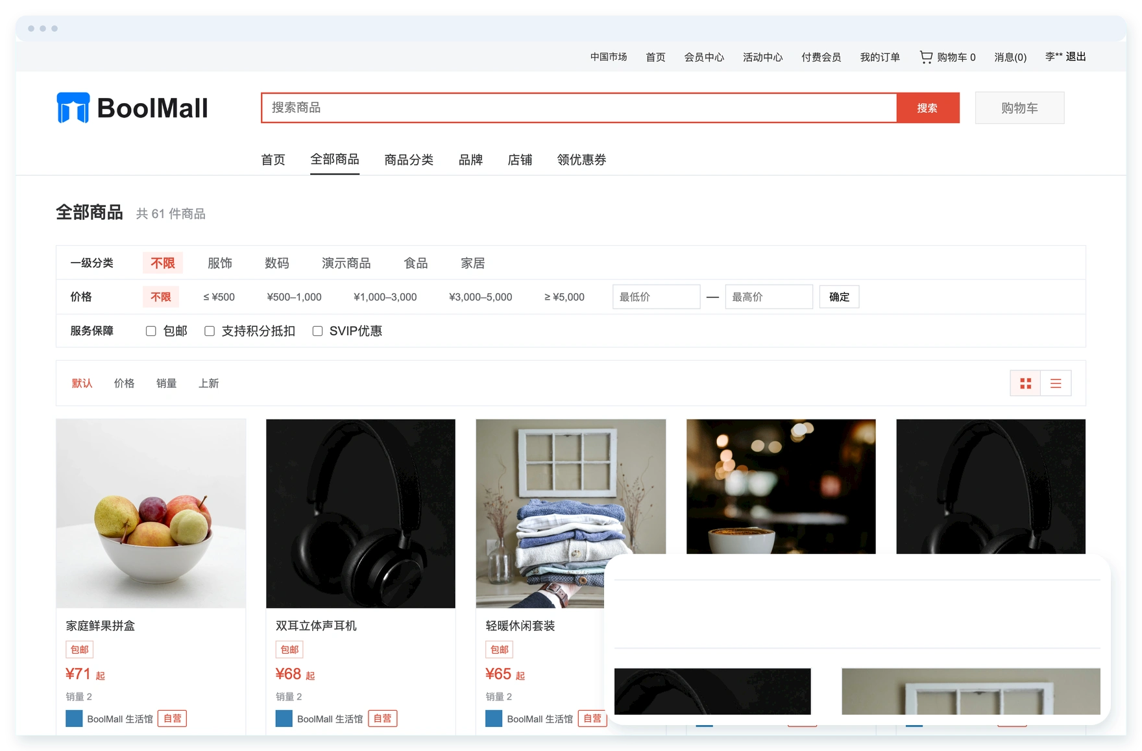Open the 全部商品 navigation tab
This screenshot has height=751, width=1142.
335,160
